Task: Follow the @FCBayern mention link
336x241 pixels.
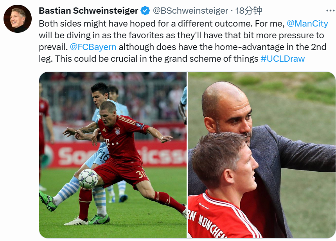Action: 93,47
